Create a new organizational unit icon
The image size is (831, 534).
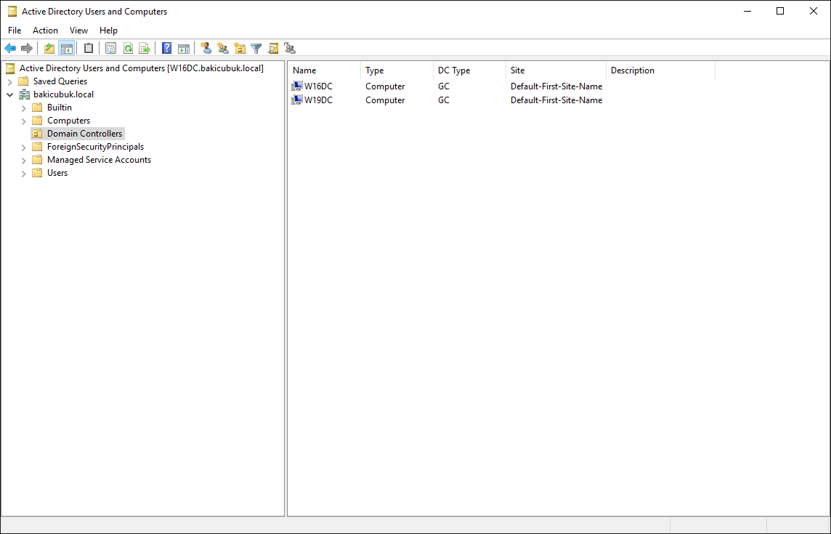[240, 49]
